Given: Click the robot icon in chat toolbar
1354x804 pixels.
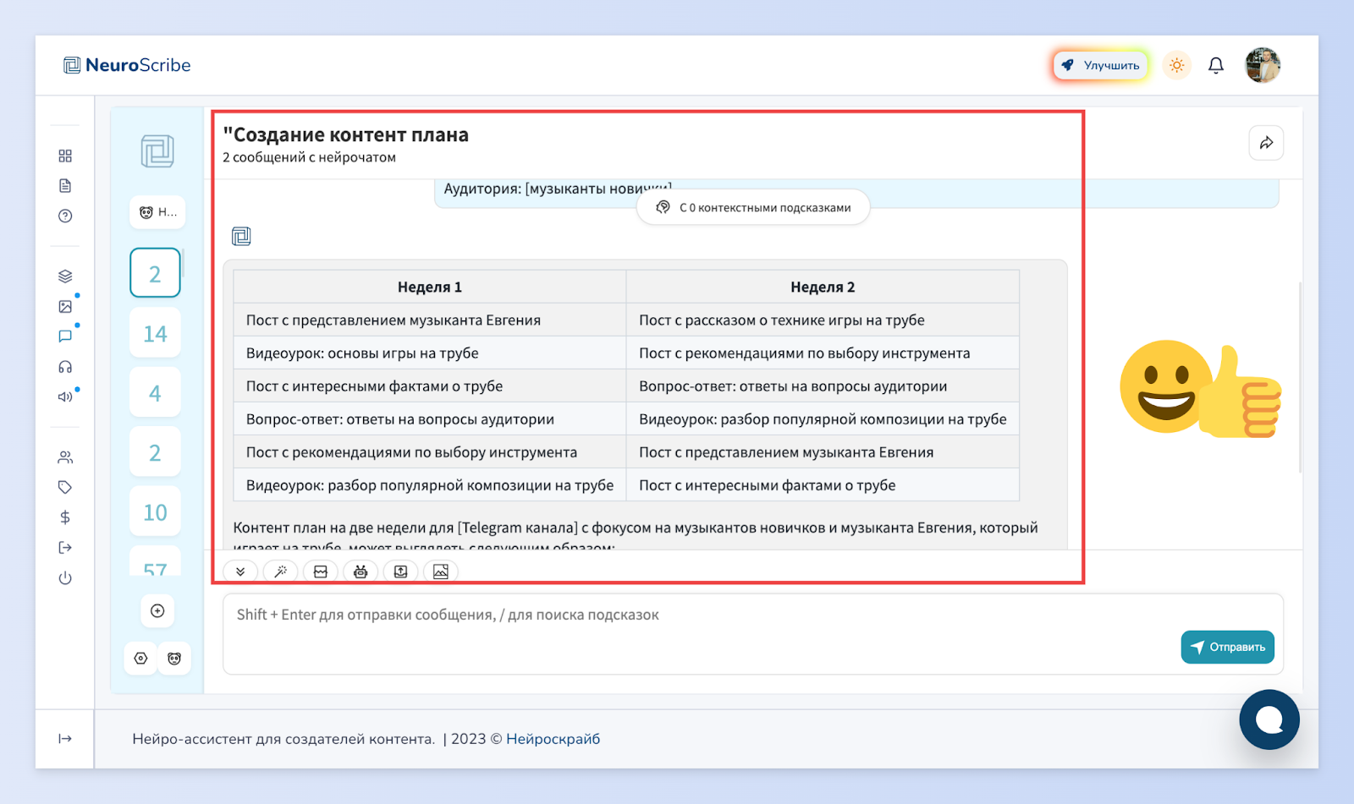Looking at the screenshot, I should pos(361,572).
